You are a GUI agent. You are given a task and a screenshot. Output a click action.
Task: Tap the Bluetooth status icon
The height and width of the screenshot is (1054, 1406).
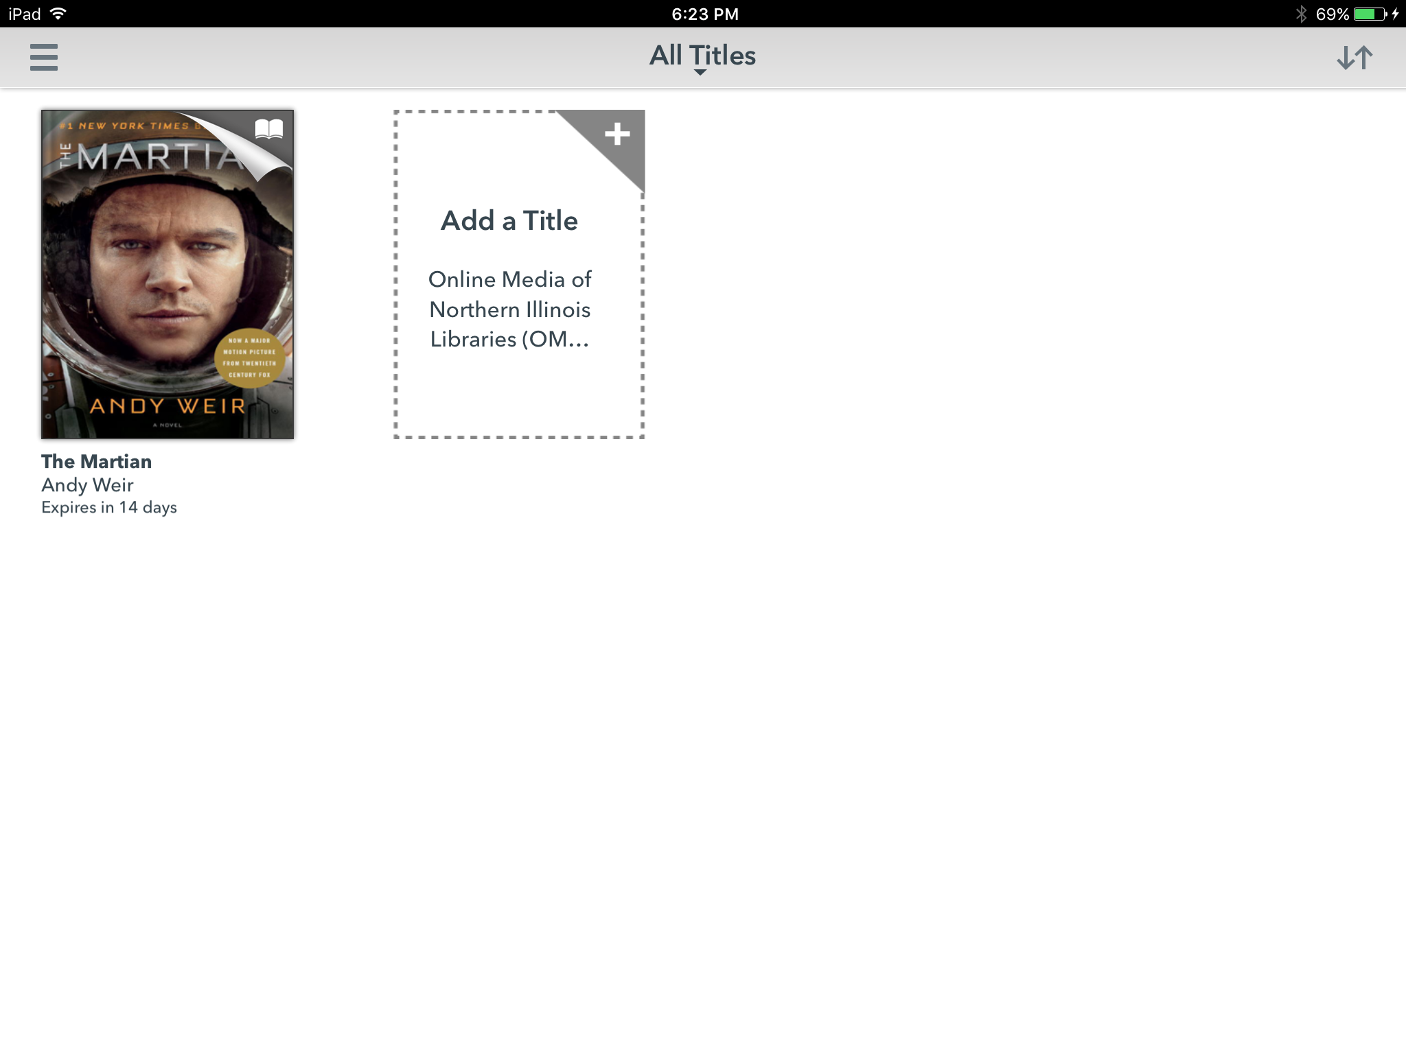click(x=1300, y=14)
